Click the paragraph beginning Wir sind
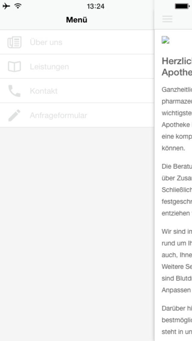 click(177, 261)
